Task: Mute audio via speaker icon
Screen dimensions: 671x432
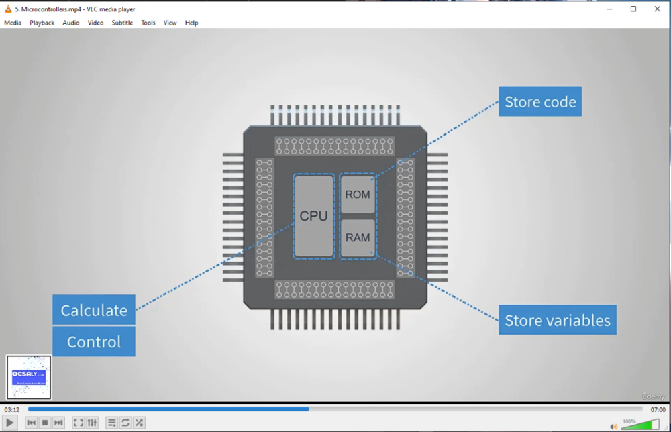Action: coord(613,425)
